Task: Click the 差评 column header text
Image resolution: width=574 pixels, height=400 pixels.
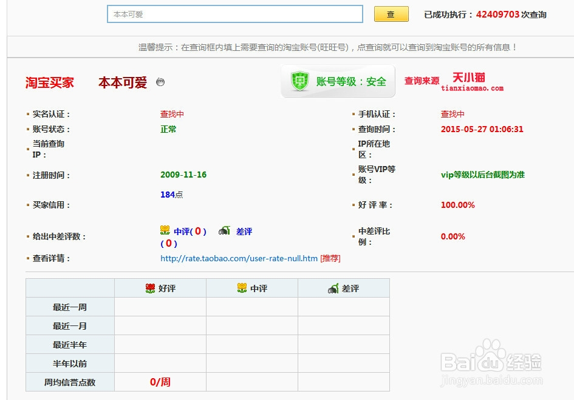Action: point(350,288)
